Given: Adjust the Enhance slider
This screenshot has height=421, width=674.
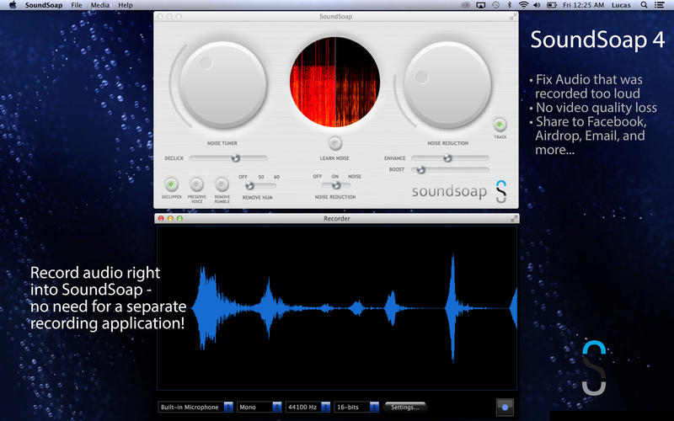Looking at the screenshot, I should [450, 158].
